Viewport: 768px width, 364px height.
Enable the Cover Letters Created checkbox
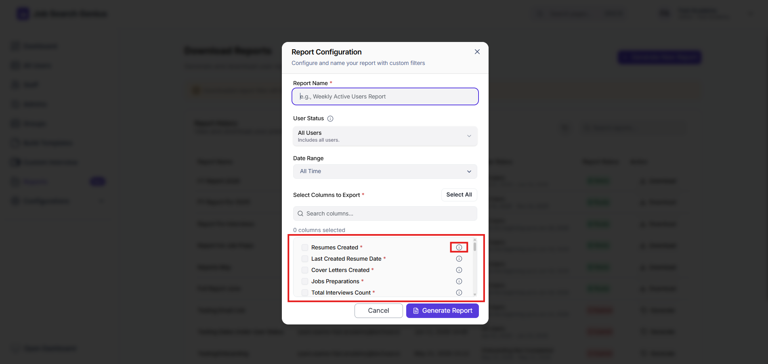coord(305,270)
